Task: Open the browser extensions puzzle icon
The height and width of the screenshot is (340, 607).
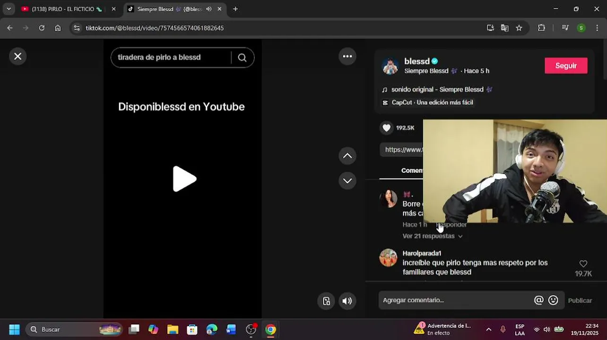Action: coord(542,28)
